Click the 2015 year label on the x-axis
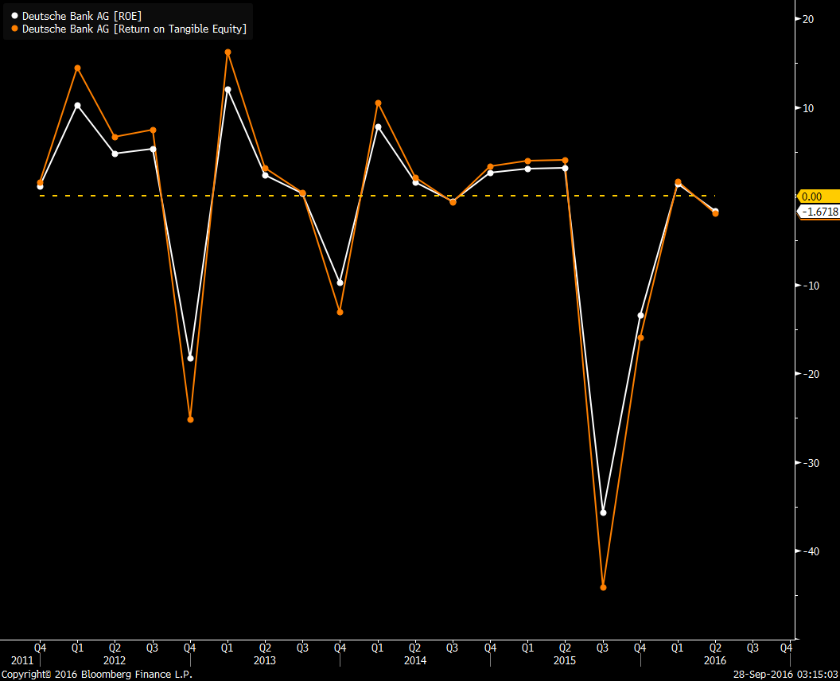Viewport: 840px width, 681px height. (565, 660)
